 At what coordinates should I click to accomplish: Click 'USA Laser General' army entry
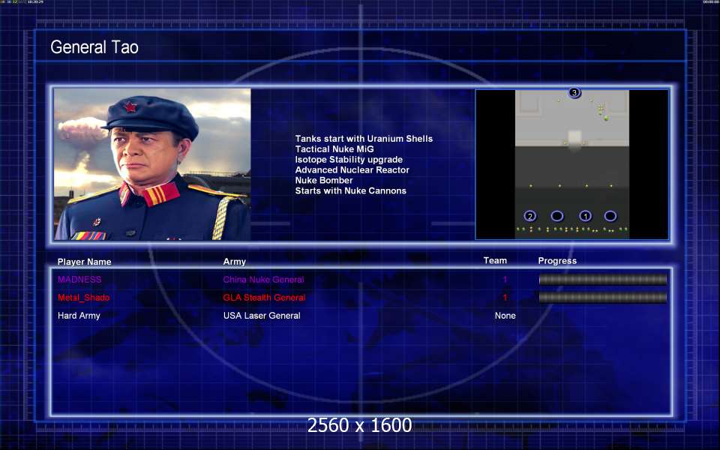click(x=262, y=316)
